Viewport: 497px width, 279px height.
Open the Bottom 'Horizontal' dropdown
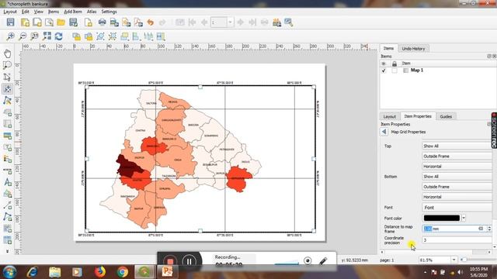click(x=457, y=197)
